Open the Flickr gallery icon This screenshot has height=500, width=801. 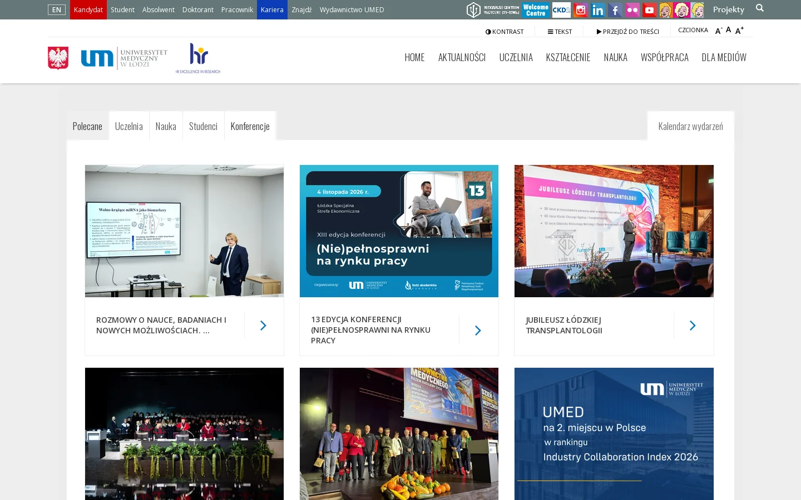point(632,9)
